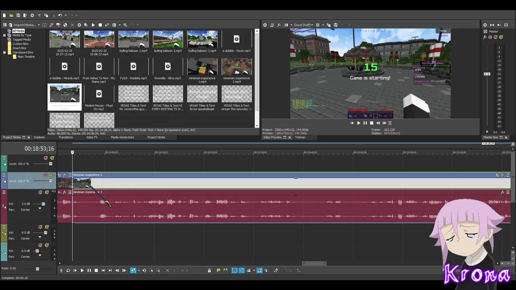Screen dimensions: 516x290
Task: Open track 5 Pan type dropdown arrow
Action: pyautogui.click(x=40, y=256)
